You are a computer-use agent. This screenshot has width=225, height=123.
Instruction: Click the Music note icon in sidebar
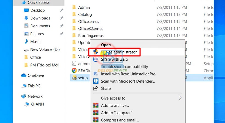[26, 42]
